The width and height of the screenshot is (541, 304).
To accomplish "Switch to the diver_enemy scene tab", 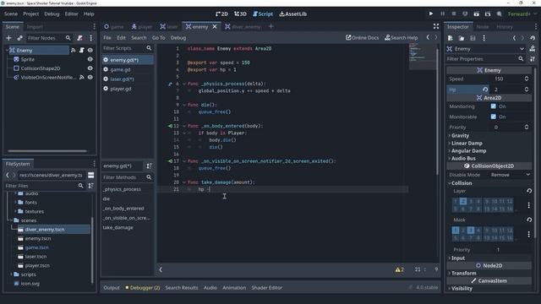I will (243, 26).
